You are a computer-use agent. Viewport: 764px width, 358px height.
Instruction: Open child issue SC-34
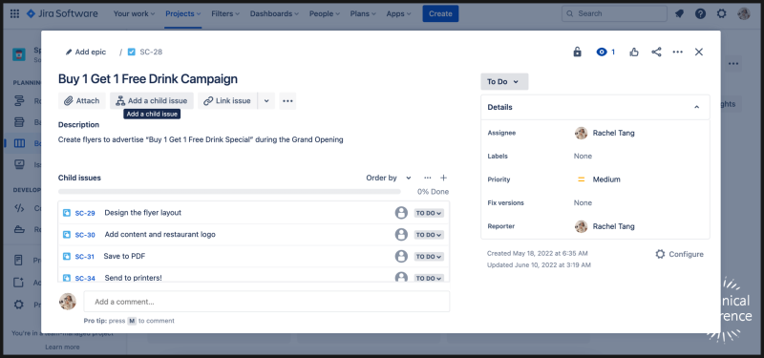[x=85, y=278]
